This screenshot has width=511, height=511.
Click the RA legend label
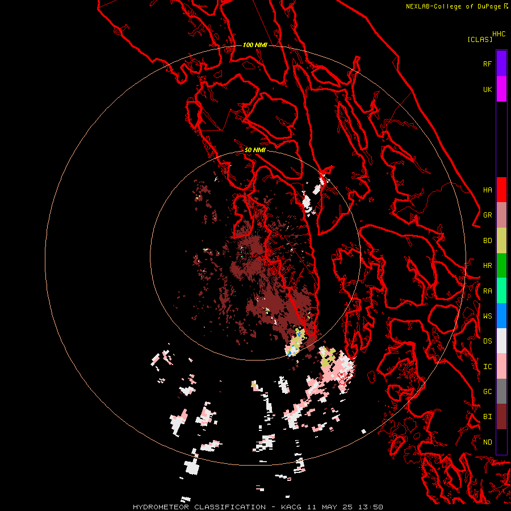pyautogui.click(x=487, y=291)
